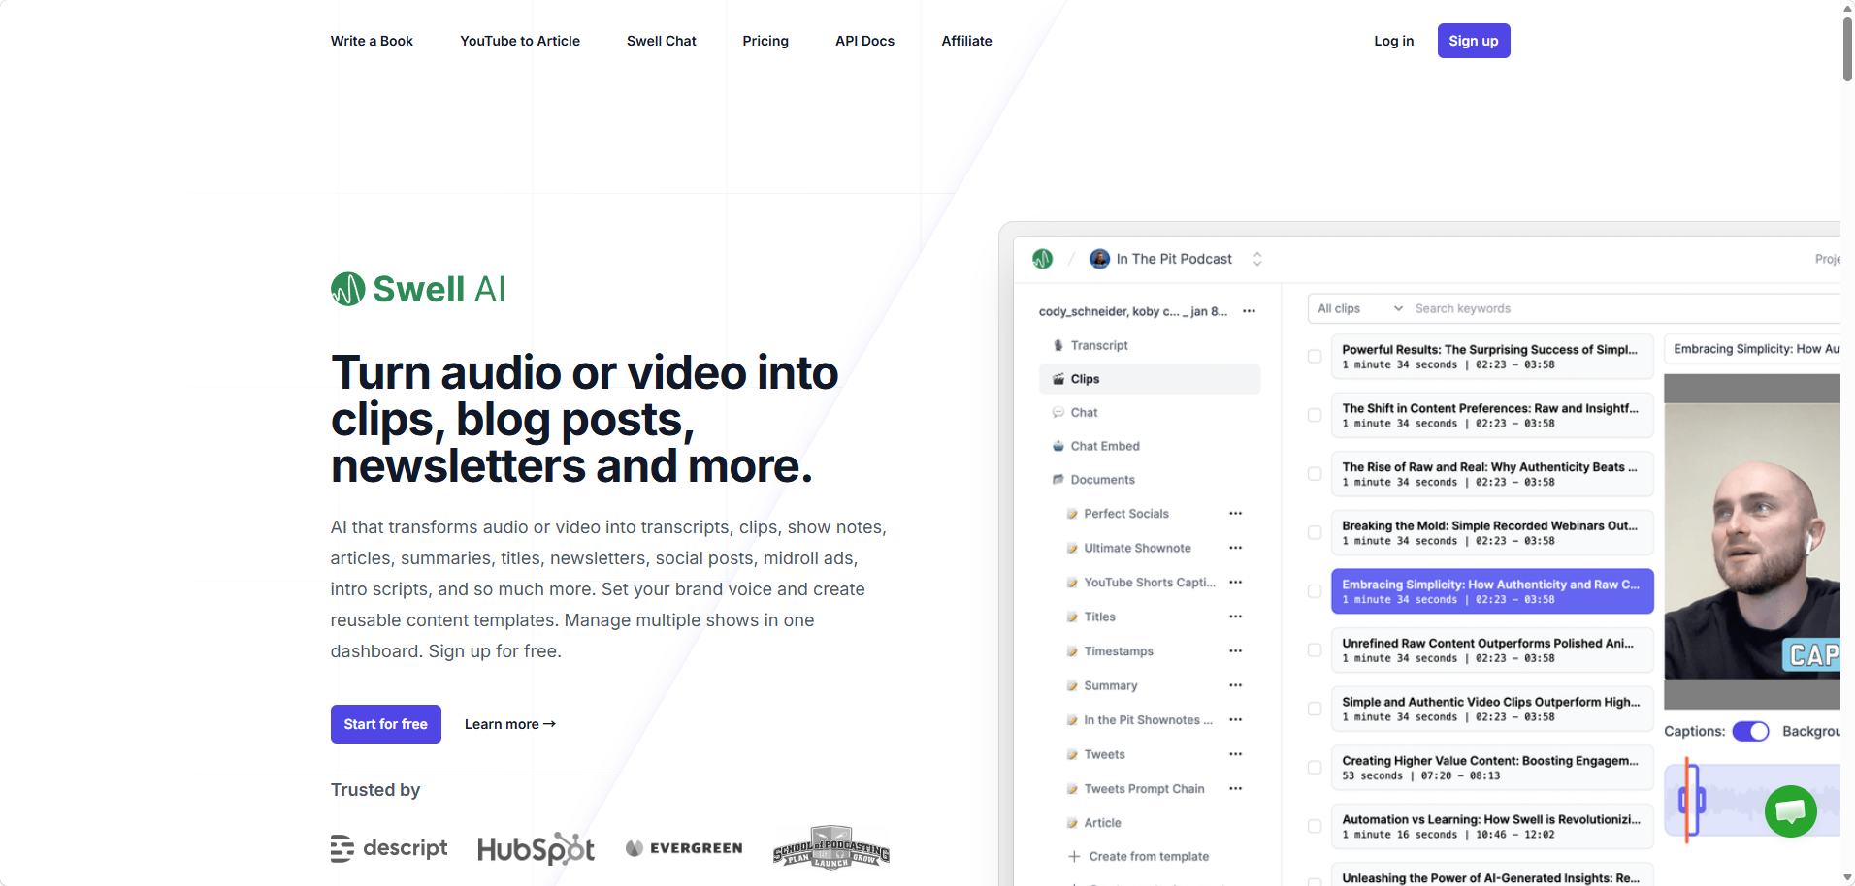Select the Automation vs Learning clip
This screenshot has width=1855, height=886.
1492,827
